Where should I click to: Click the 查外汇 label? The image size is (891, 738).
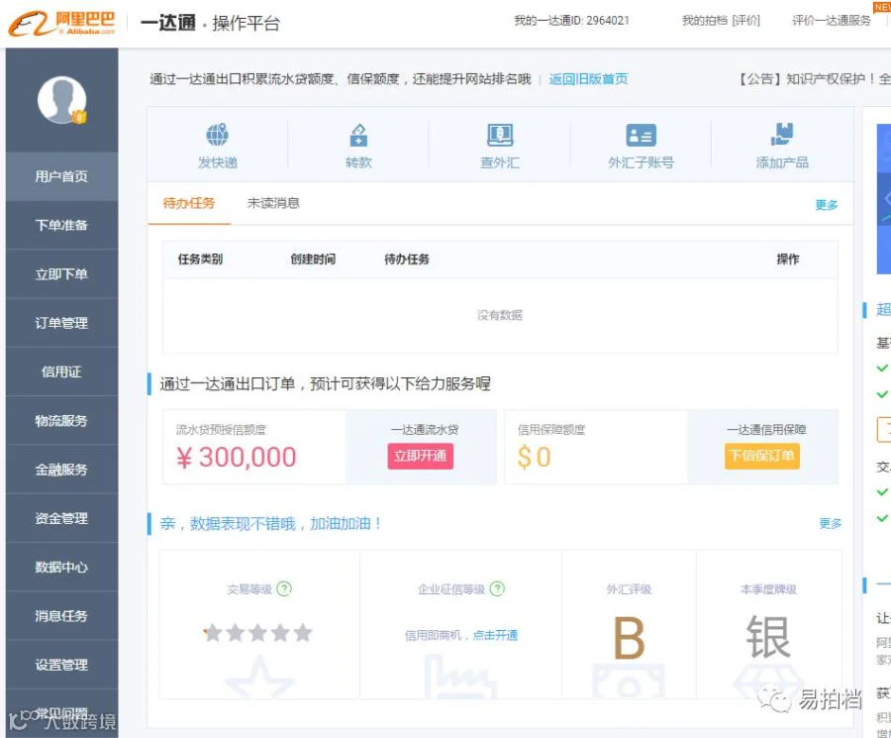pyautogui.click(x=500, y=162)
